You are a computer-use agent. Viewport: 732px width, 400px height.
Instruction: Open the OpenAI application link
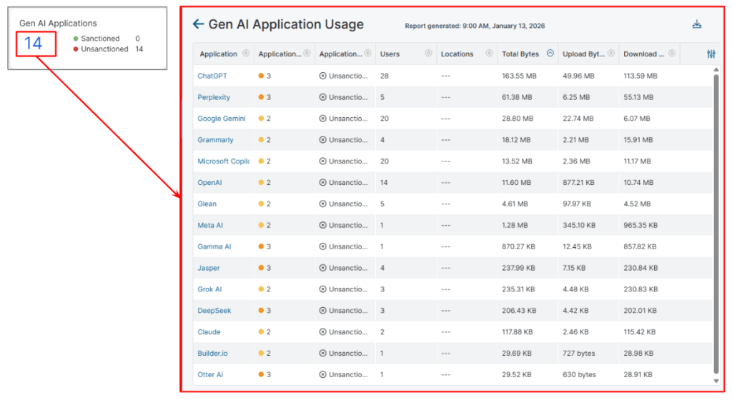pyautogui.click(x=209, y=182)
